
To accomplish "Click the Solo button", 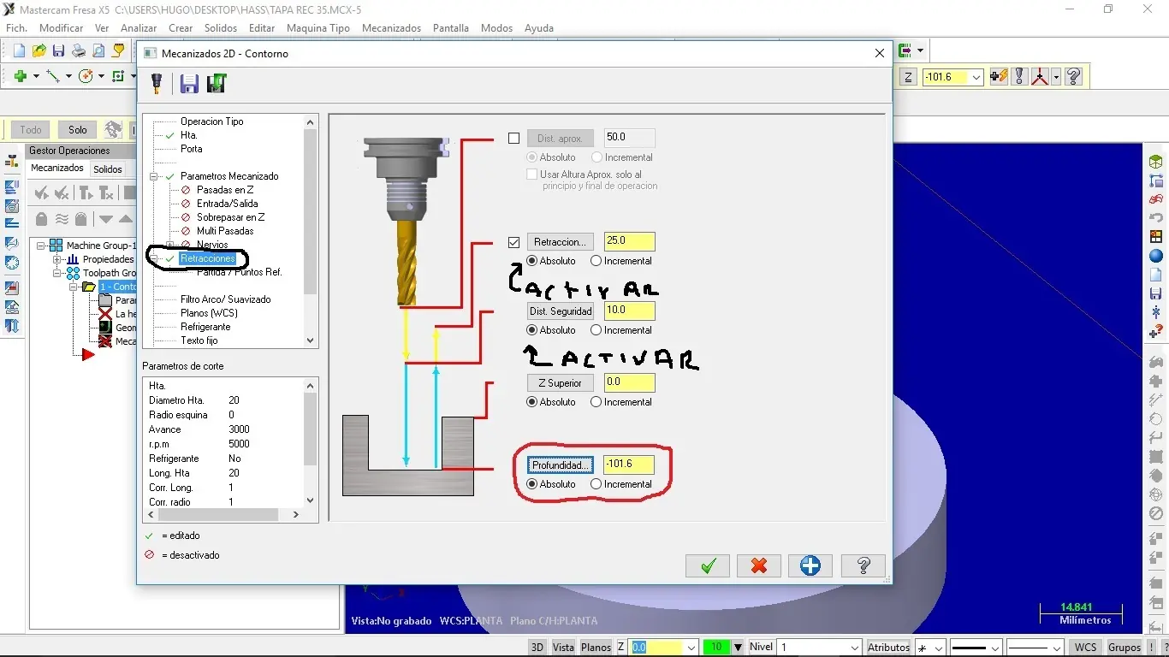I will [78, 130].
